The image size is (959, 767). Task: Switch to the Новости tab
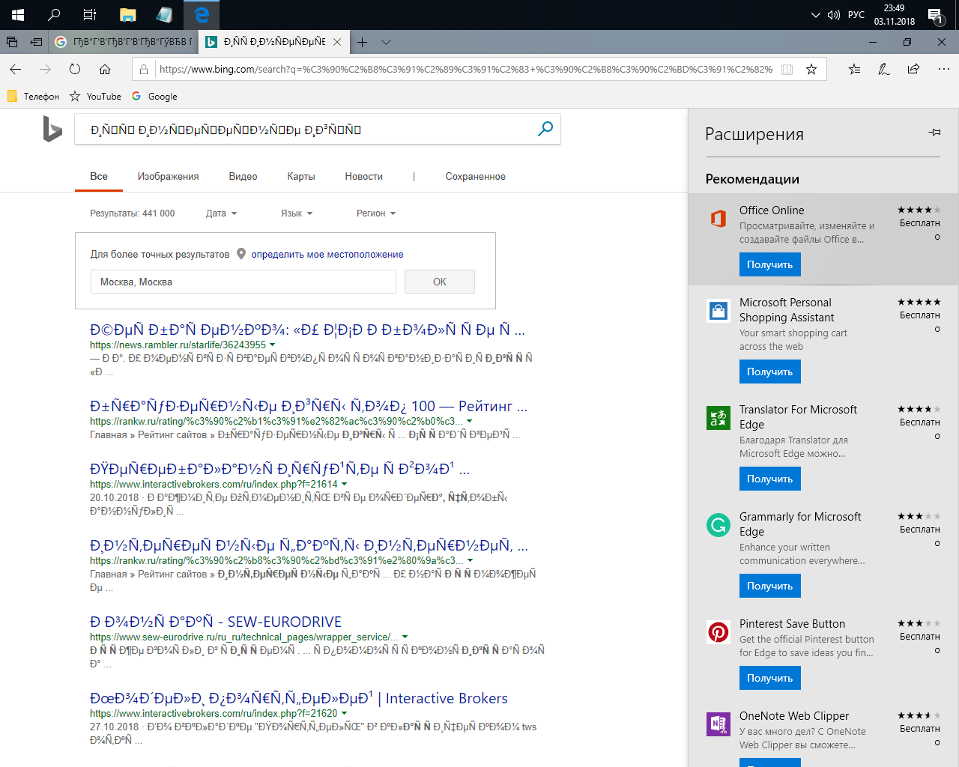(x=363, y=177)
